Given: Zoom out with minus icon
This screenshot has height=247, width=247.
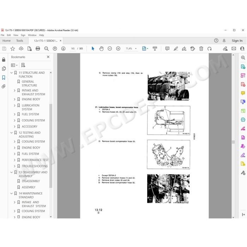Looking at the screenshot, I should pyautogui.click(x=110, y=49).
